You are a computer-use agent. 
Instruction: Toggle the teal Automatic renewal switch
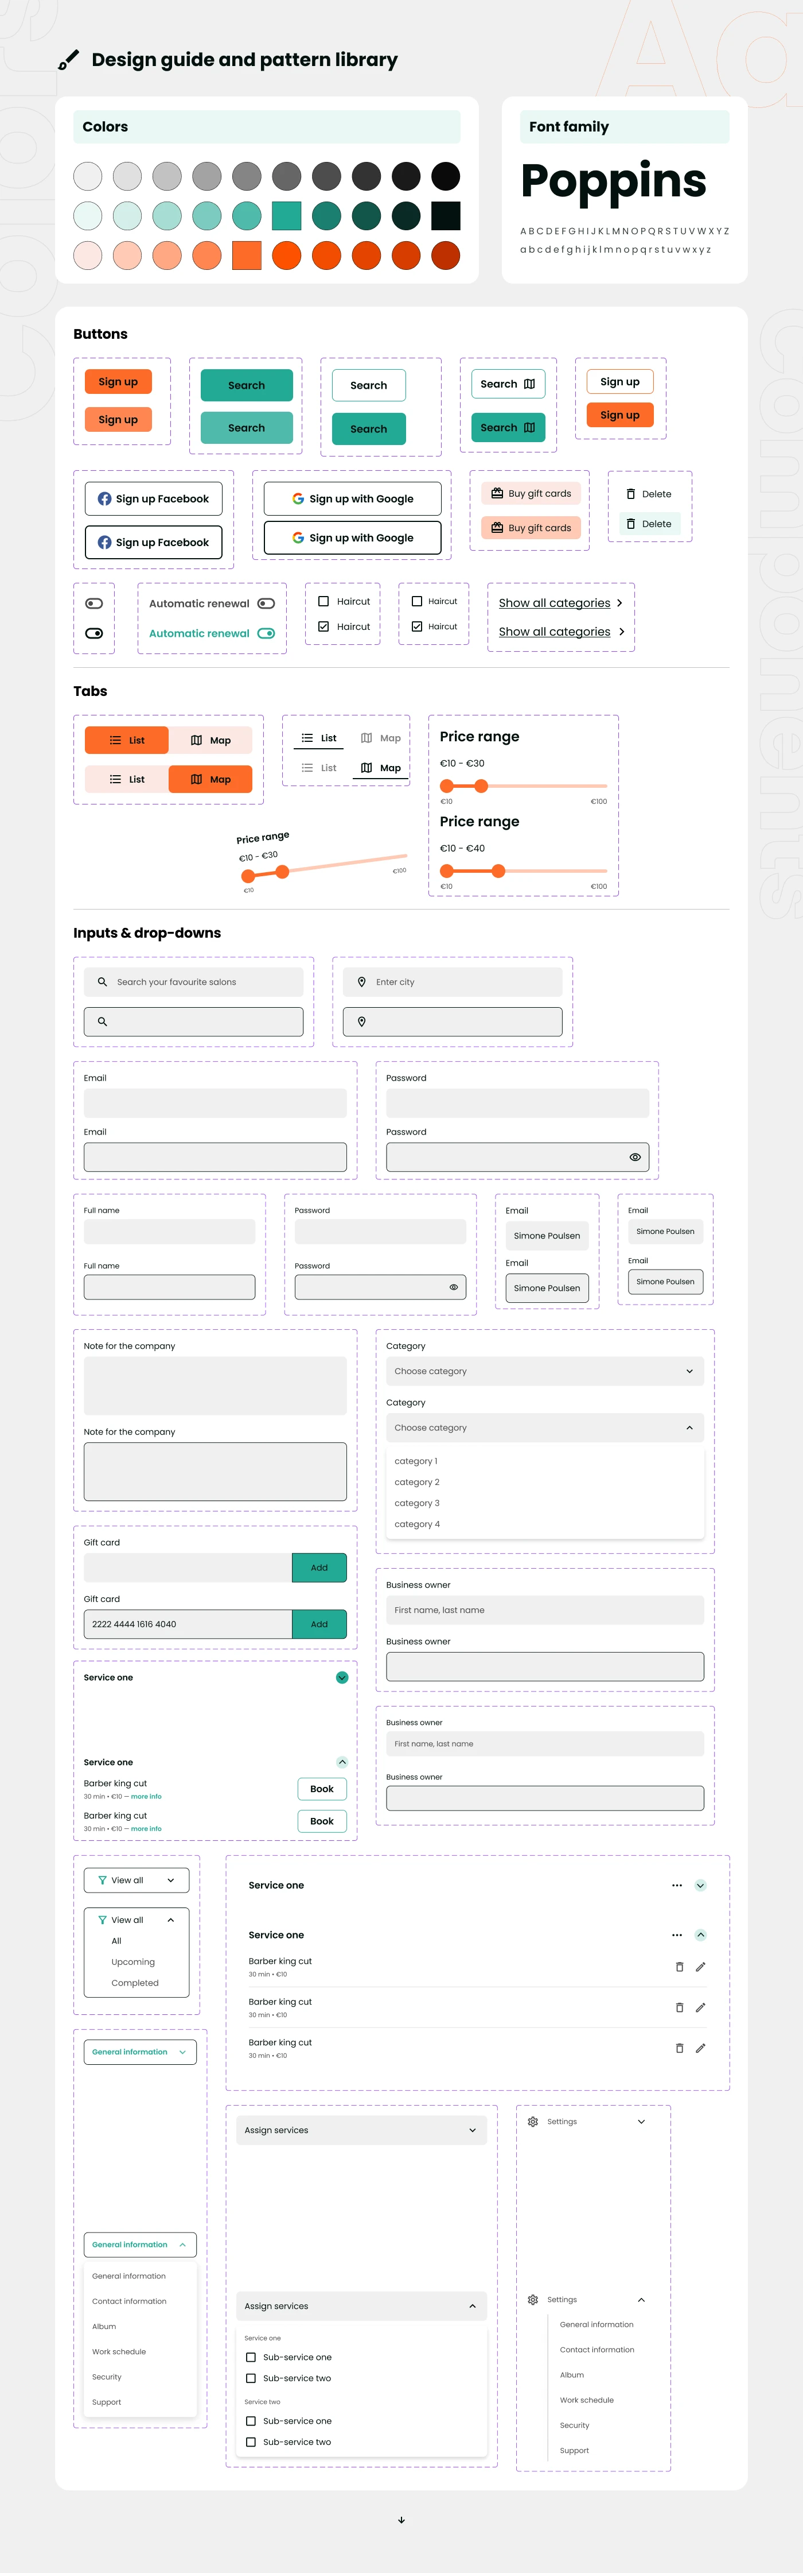[x=266, y=633]
